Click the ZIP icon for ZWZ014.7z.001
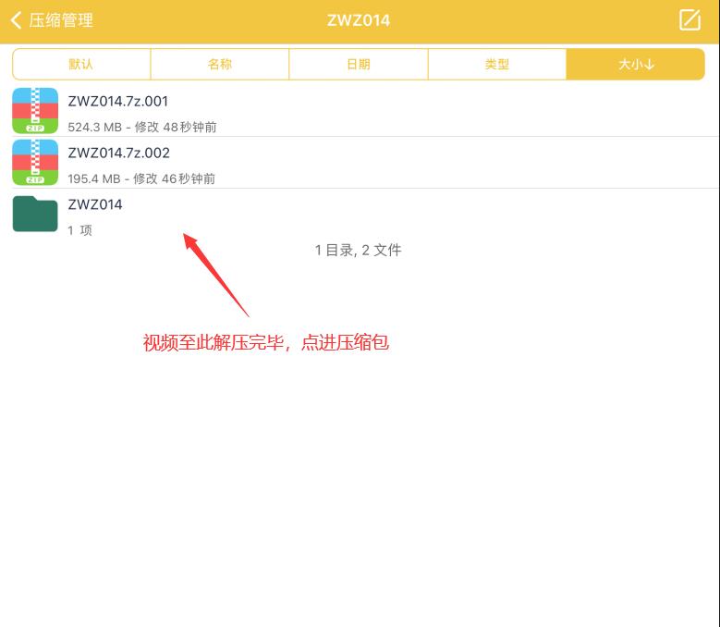The width and height of the screenshot is (720, 627). [x=35, y=111]
